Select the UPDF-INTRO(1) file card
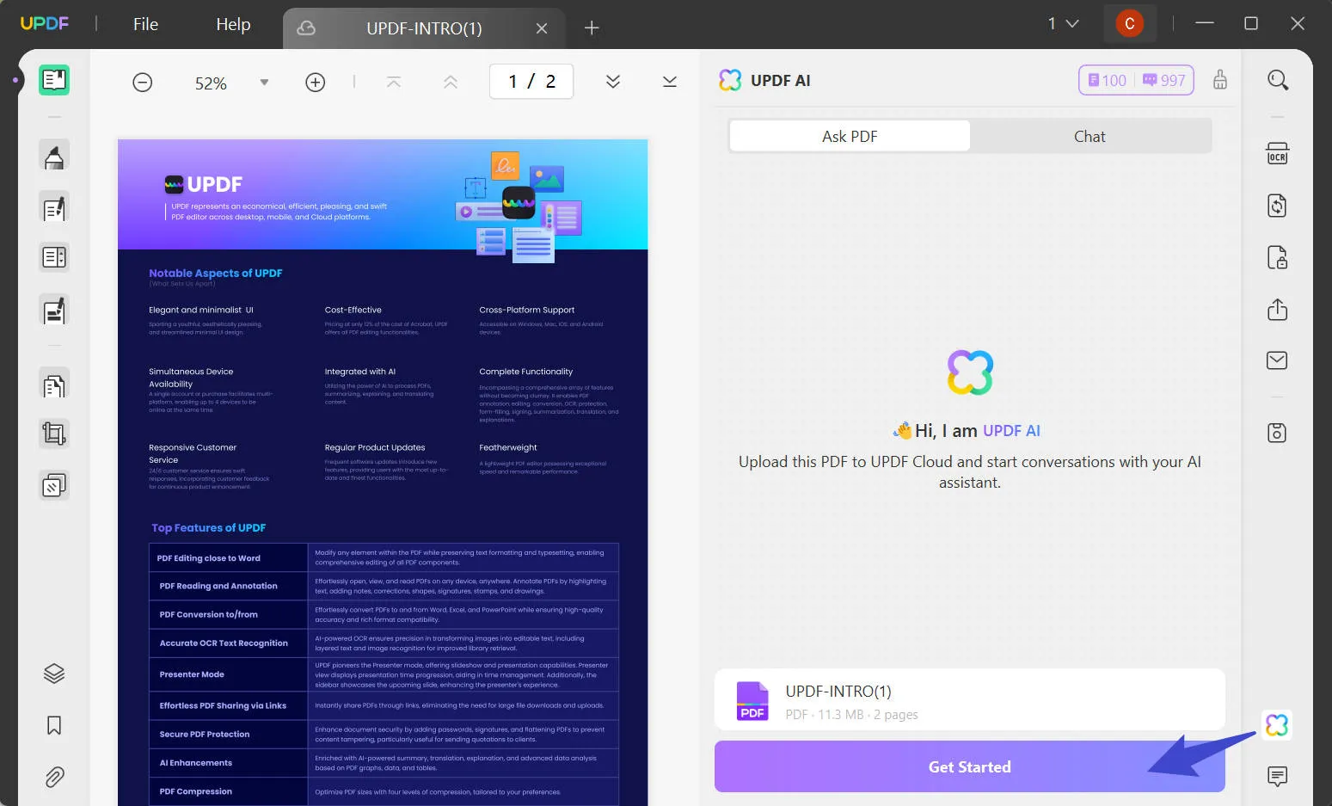This screenshot has height=806, width=1332. (970, 700)
